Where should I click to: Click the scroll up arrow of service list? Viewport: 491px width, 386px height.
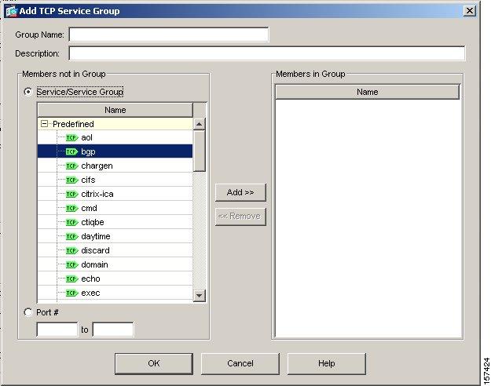(x=200, y=124)
